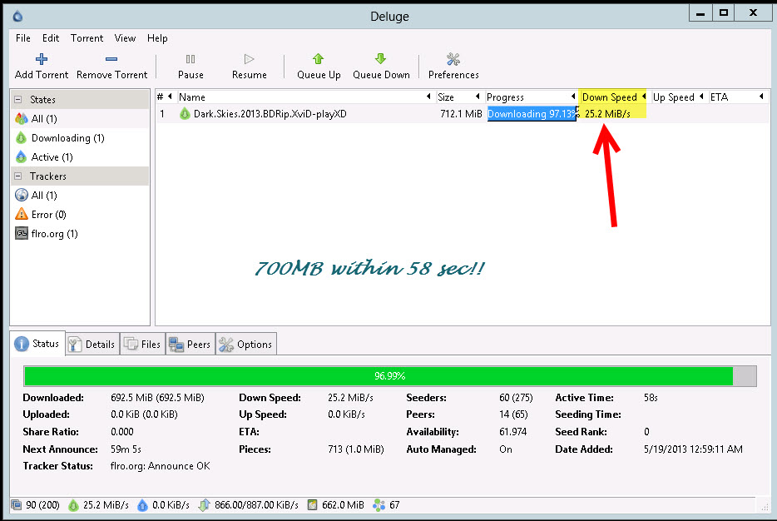Move the torrent up with Queue Up

coord(319,67)
